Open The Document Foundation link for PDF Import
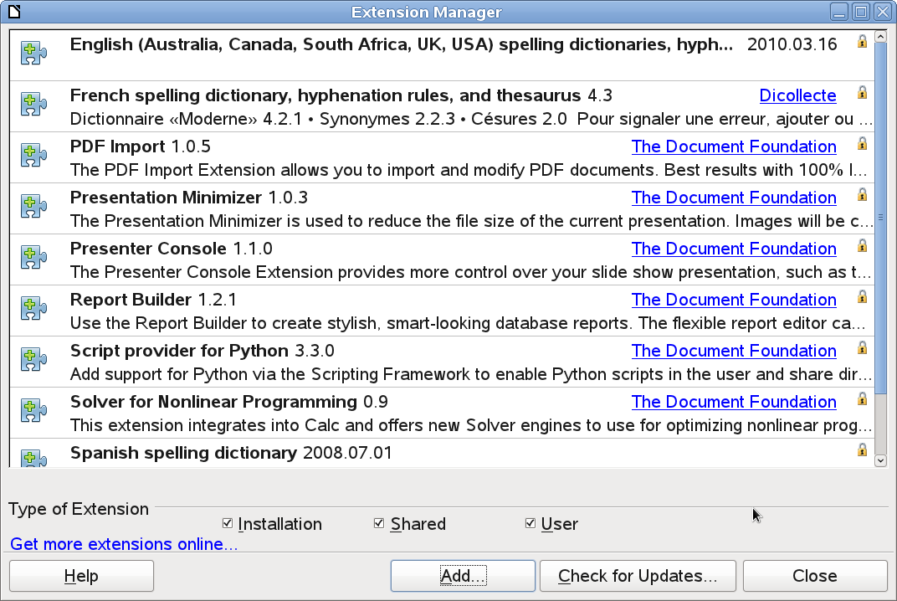 [734, 146]
